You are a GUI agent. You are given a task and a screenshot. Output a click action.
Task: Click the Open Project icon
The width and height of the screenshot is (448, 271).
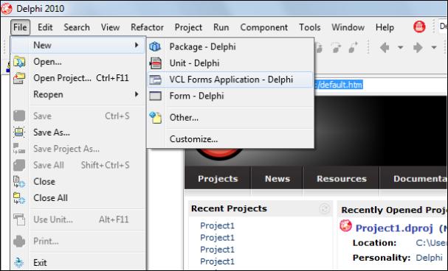(19, 78)
